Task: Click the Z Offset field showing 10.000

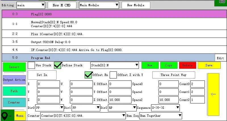Action: [x=120, y=100]
